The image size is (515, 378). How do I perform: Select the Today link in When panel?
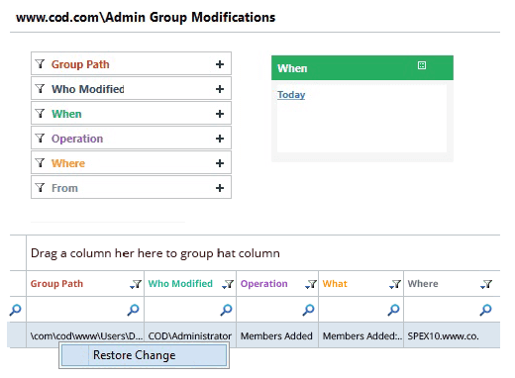pos(291,95)
